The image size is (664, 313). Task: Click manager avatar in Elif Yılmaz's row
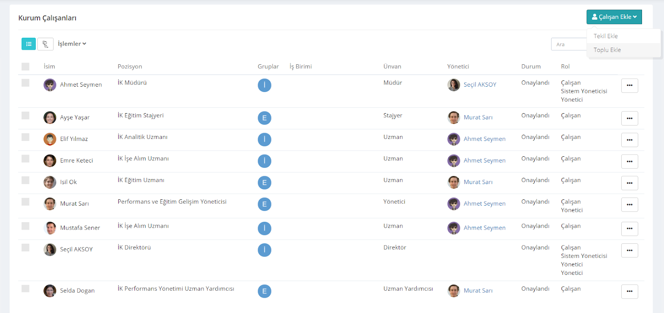[454, 139]
